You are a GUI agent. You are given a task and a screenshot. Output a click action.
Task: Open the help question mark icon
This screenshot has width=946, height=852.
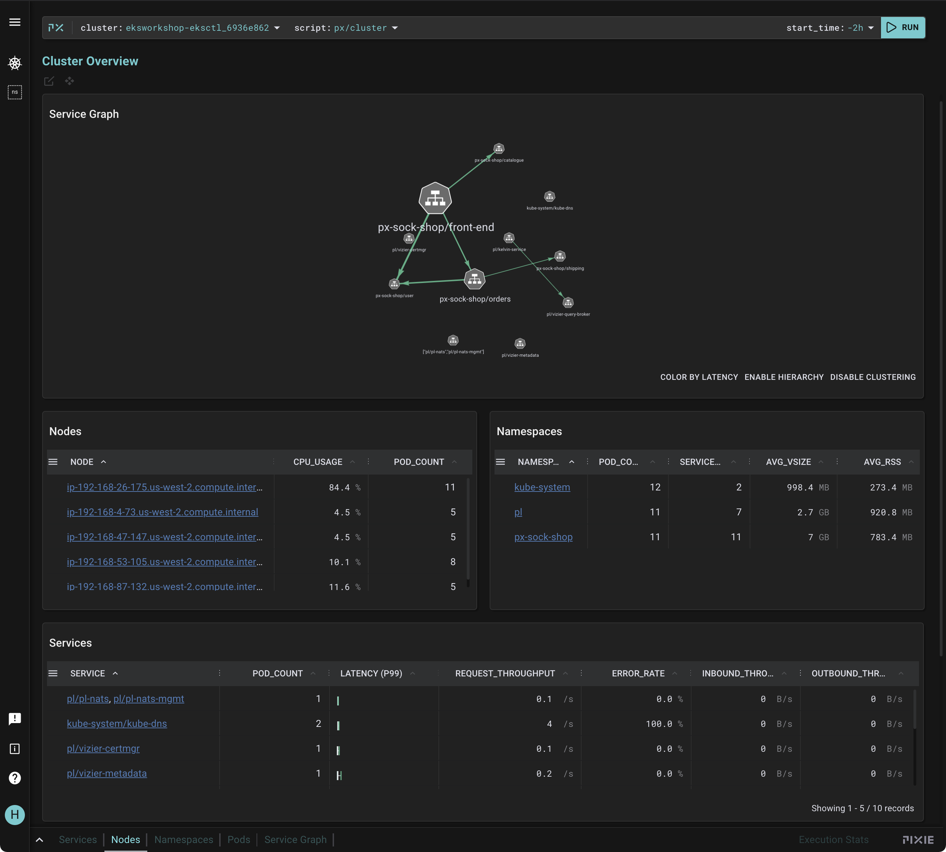[15, 778]
